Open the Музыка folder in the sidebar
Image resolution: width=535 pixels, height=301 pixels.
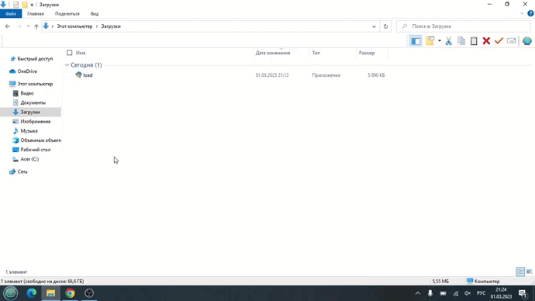tap(29, 131)
